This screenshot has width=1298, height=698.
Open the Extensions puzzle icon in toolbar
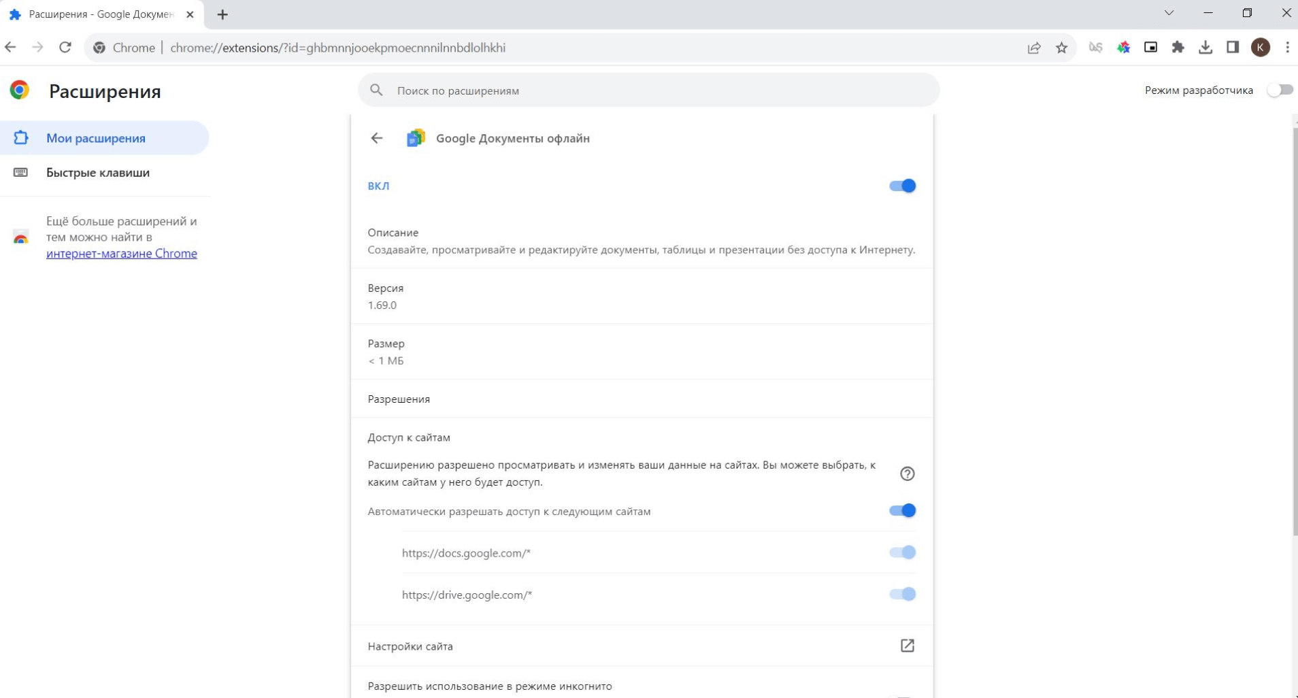pyautogui.click(x=1178, y=48)
